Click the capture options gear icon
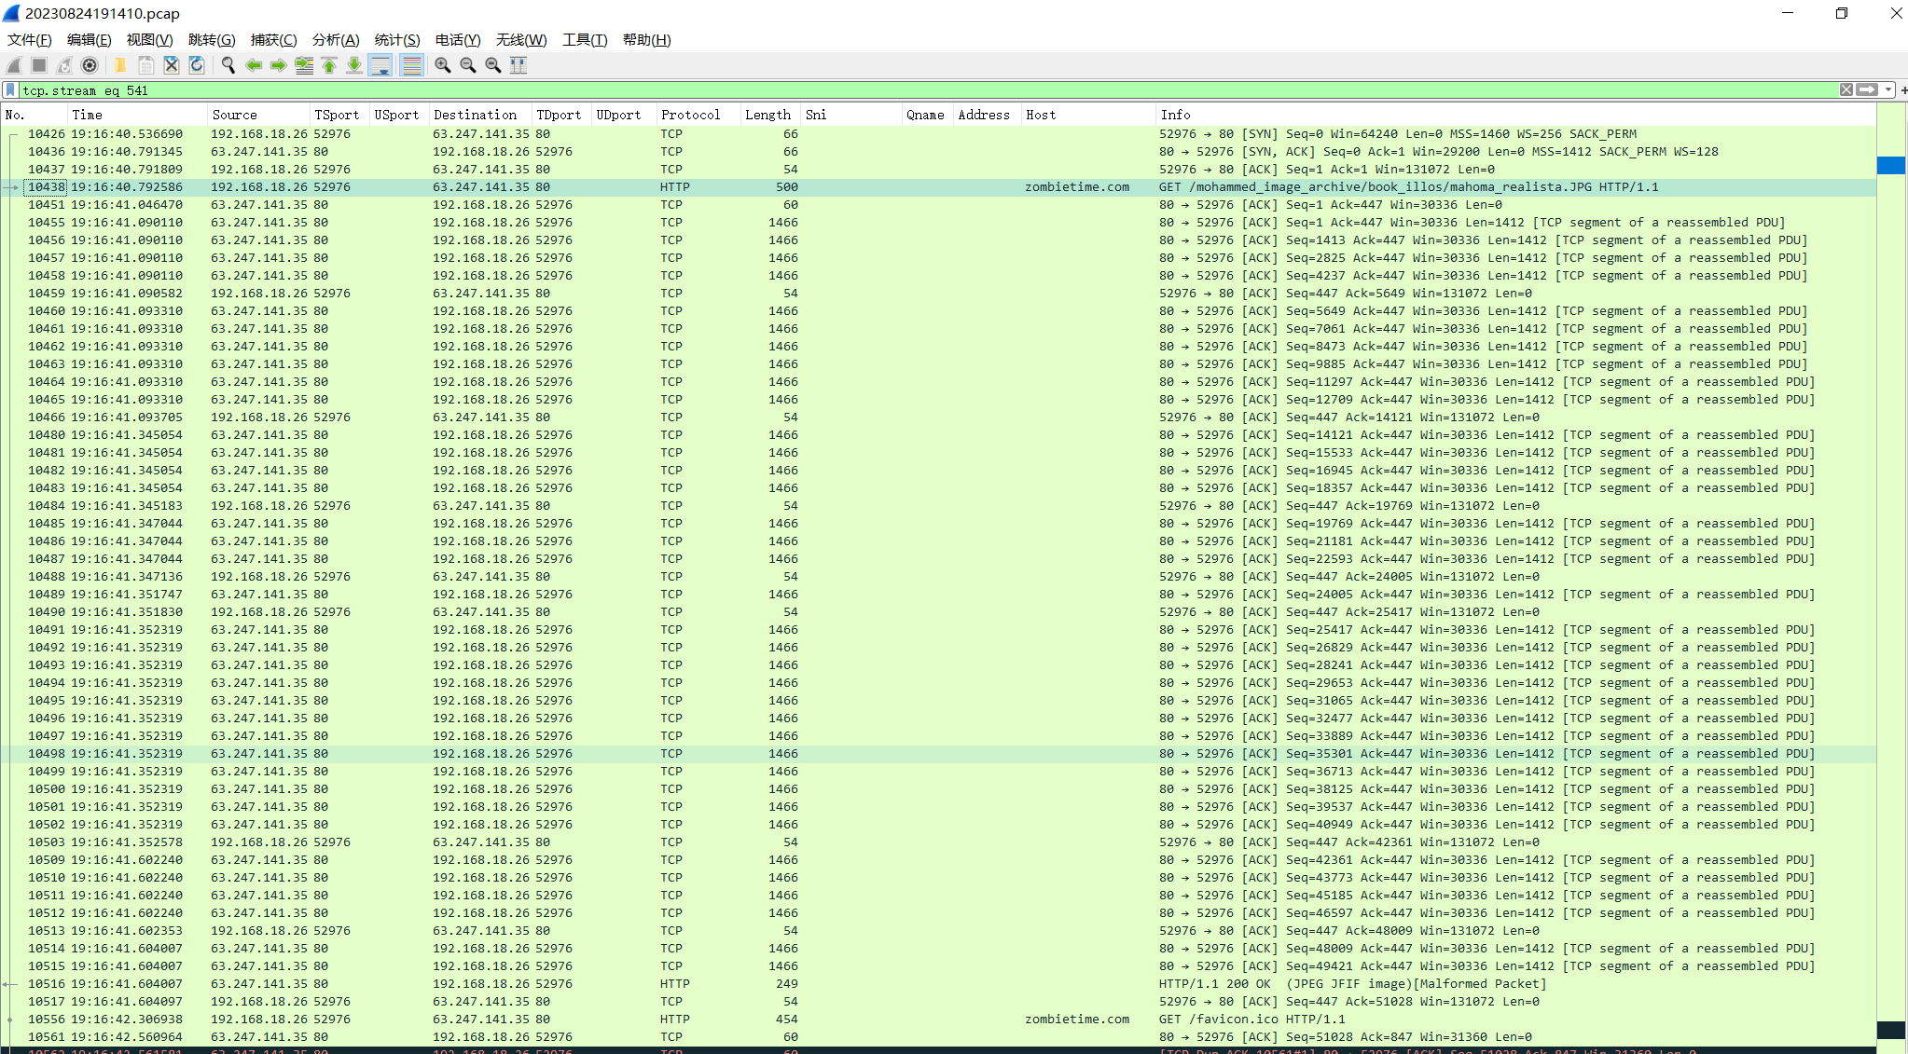The height and width of the screenshot is (1054, 1908). coord(90,65)
